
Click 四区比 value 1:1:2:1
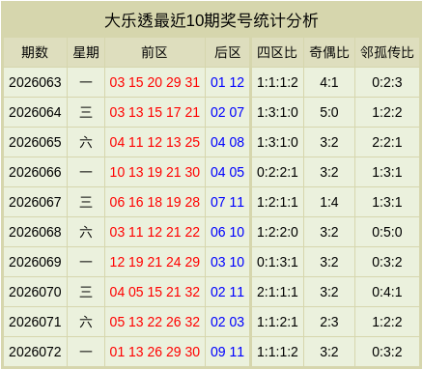277,322
